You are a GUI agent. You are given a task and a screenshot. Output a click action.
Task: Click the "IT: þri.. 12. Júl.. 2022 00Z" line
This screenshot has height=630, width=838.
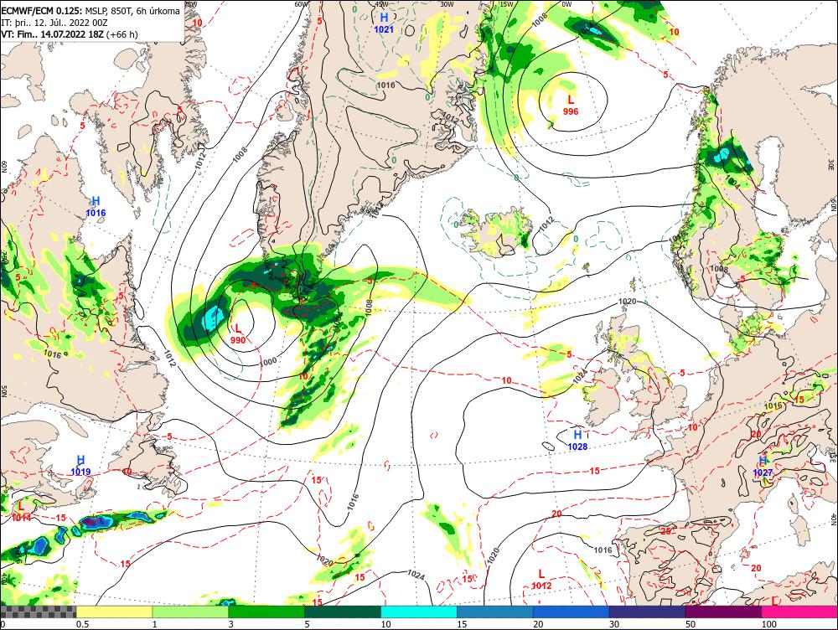point(54,23)
